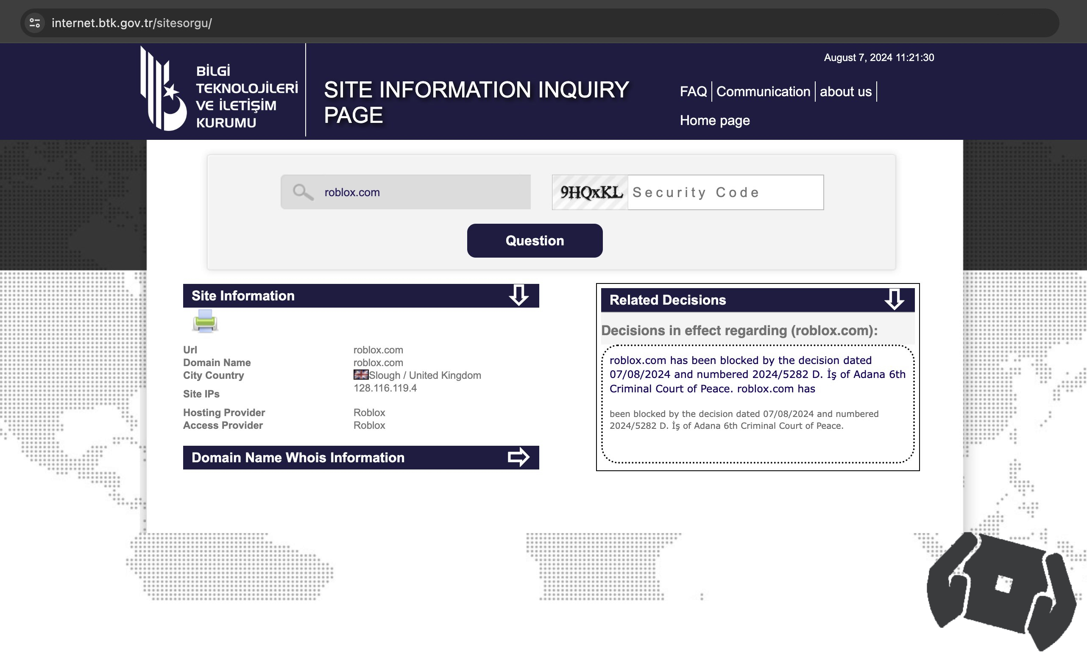
Task: Click Domain Name Whois Information header title
Action: click(298, 457)
